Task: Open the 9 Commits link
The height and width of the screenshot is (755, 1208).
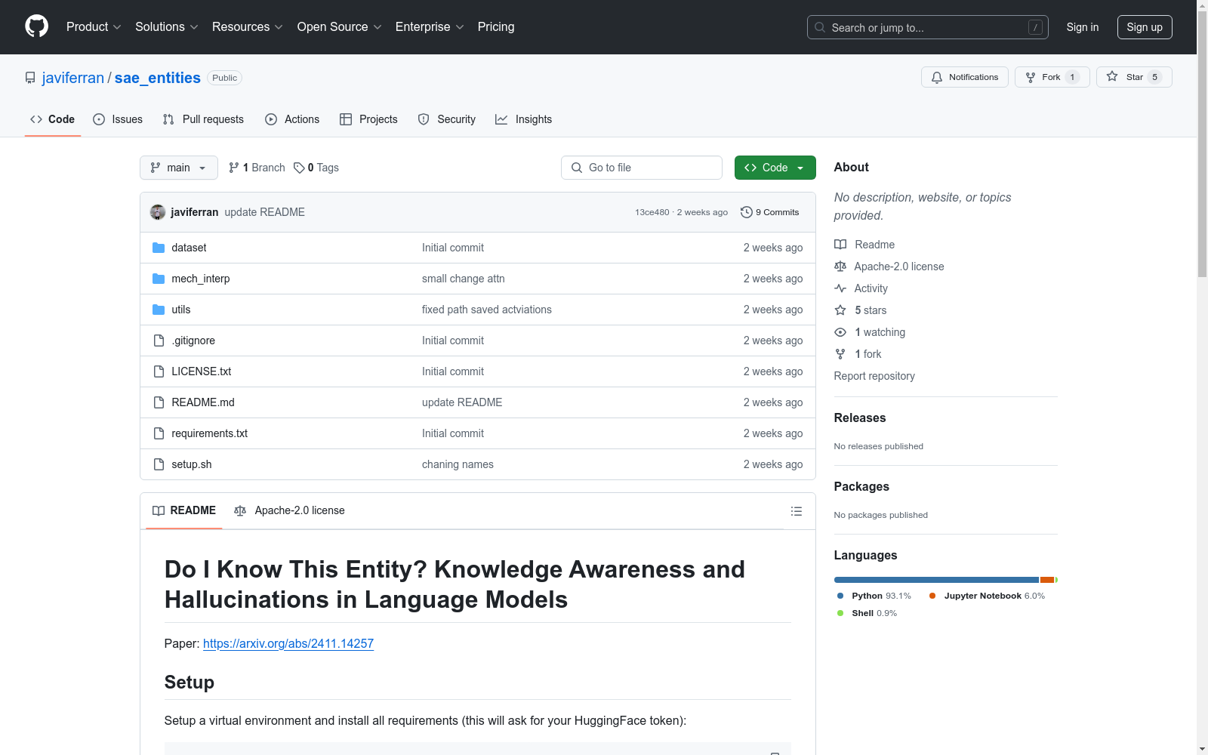Action: click(x=769, y=212)
